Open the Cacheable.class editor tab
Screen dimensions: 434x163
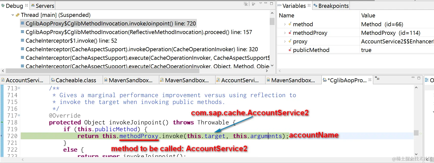[76, 80]
